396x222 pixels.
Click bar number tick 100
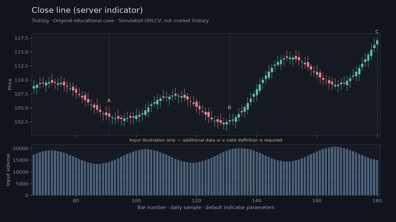click(136, 200)
